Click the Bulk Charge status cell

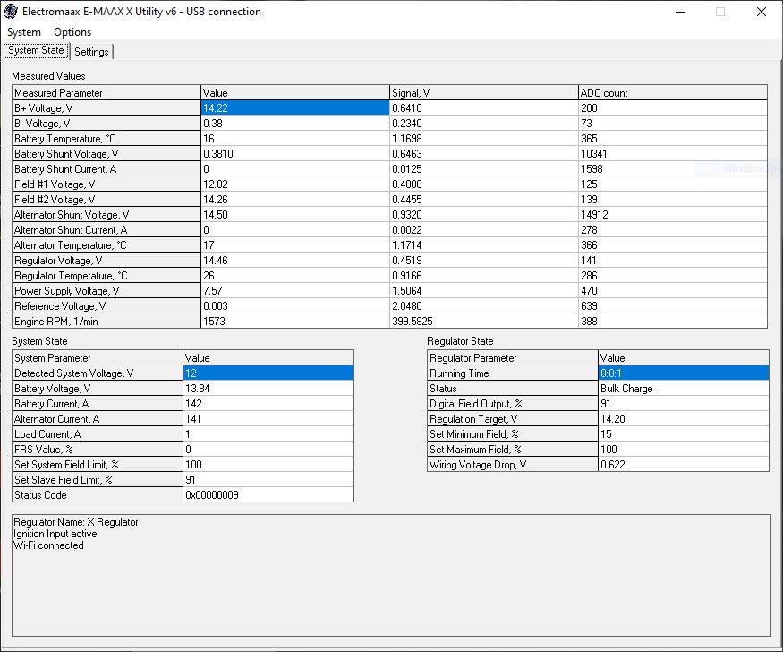(x=683, y=389)
